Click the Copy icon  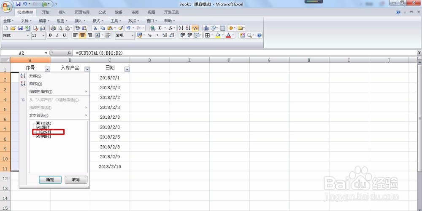(x=102, y=28)
